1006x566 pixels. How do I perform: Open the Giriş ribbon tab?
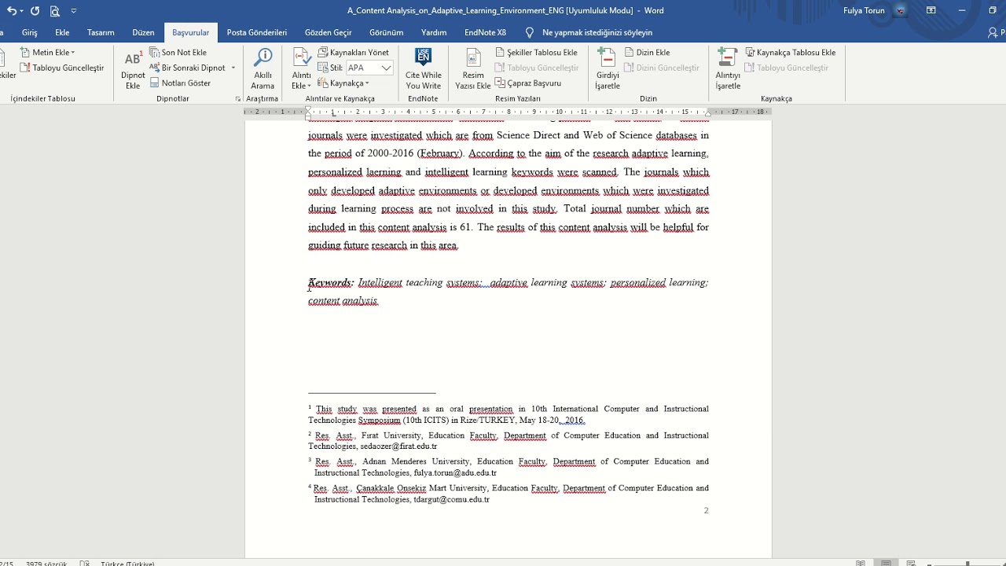pyautogui.click(x=30, y=33)
